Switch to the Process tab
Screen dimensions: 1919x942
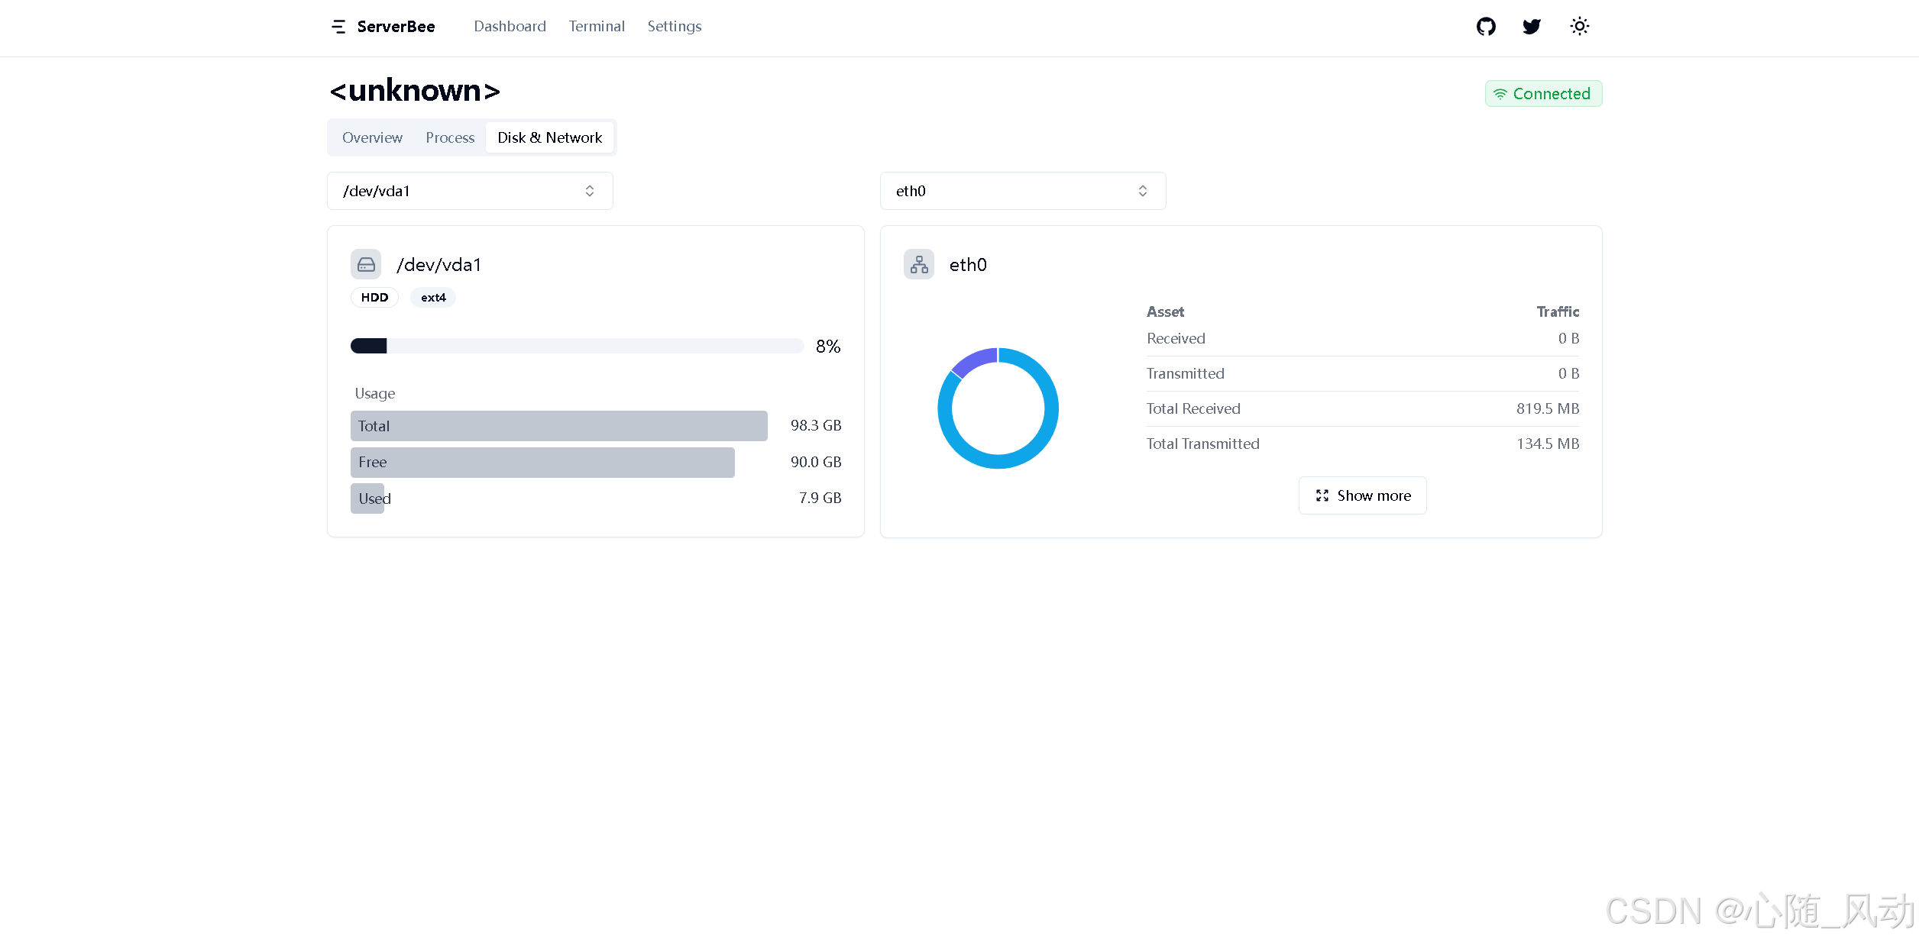[450, 137]
